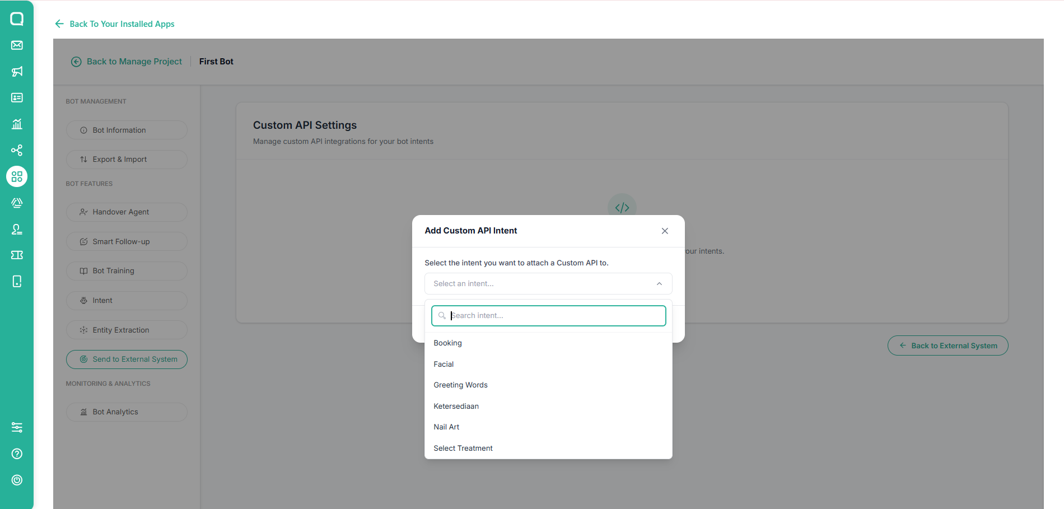This screenshot has width=1064, height=509.
Task: Open Smart Follow-up menu item
Action: tap(127, 241)
